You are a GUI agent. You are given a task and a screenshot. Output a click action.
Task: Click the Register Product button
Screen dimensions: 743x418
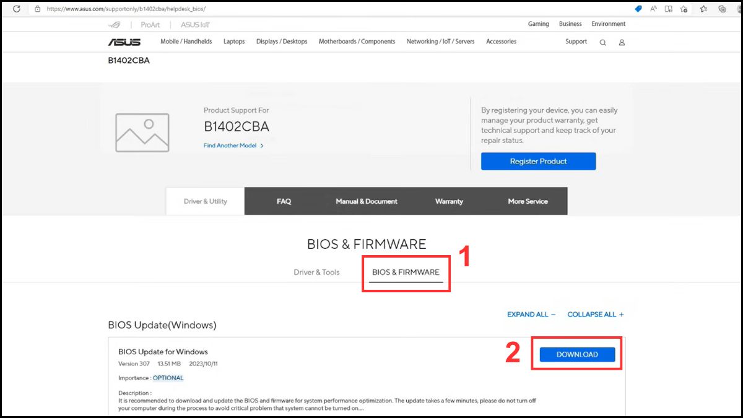click(538, 161)
